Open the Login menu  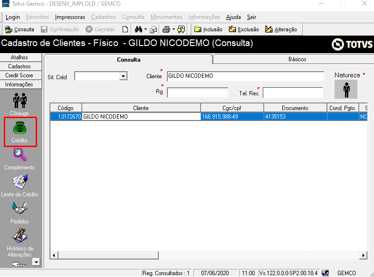(x=13, y=17)
